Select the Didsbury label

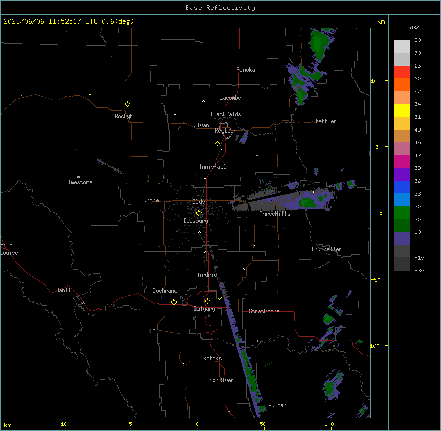tap(196, 221)
